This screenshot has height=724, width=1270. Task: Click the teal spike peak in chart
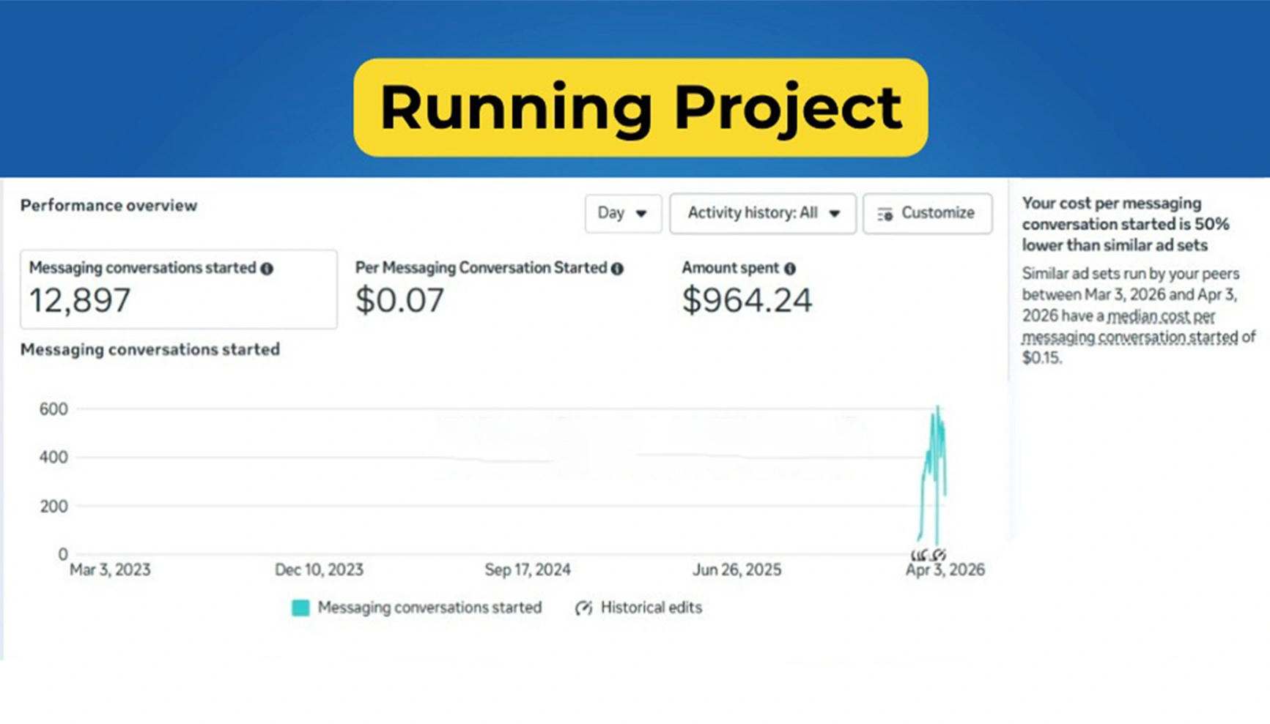tap(937, 408)
